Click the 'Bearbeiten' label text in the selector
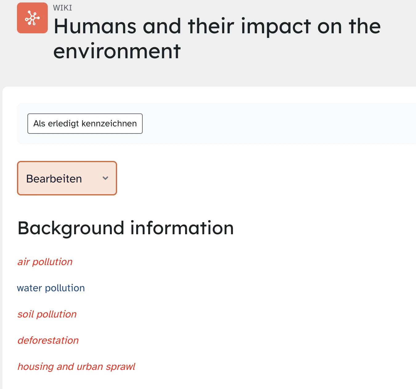Viewport: 416px width, 389px height. coord(54,179)
